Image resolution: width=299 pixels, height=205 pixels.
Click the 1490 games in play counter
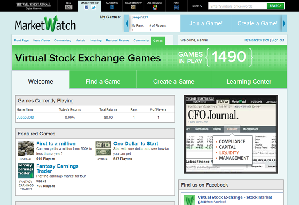(229, 57)
